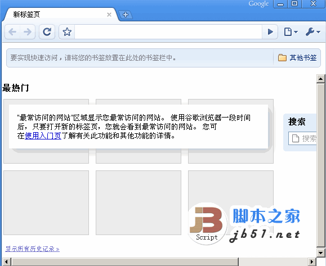Open a new tab with the plus button
326x266 pixels.
[126, 15]
